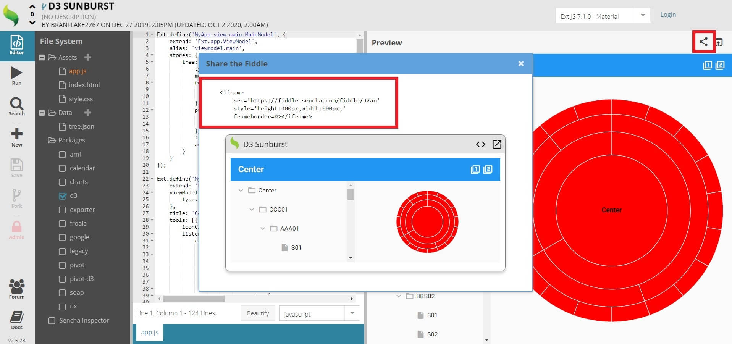Collapse the CCC01 tree node
732x344 pixels.
click(252, 209)
